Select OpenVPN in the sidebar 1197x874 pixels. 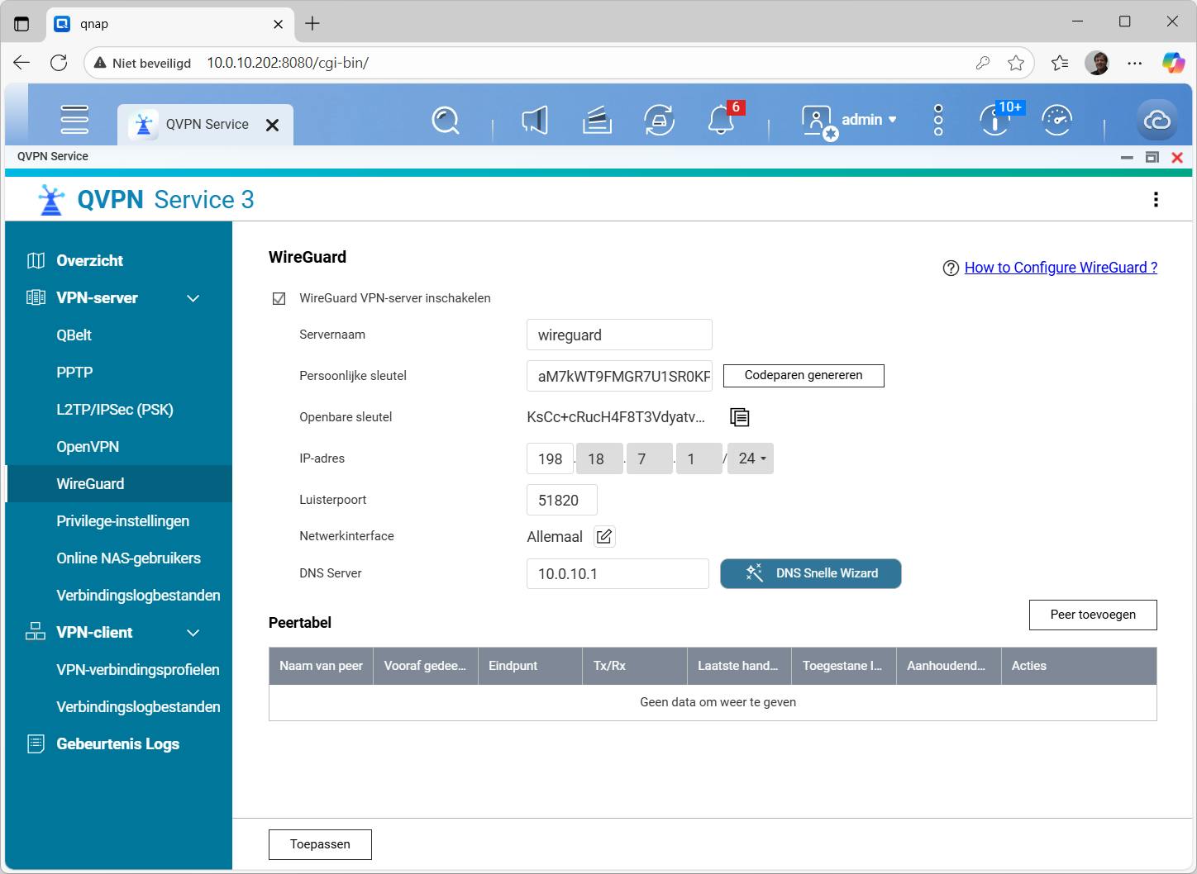88,447
